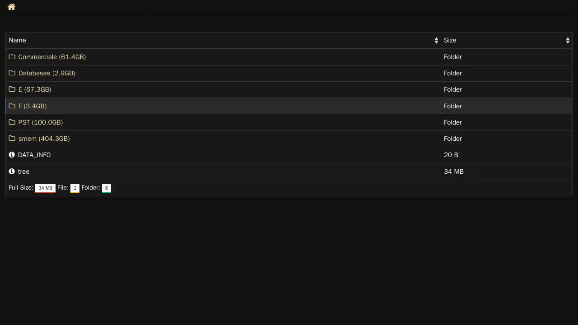Open the F (3.4GB) folder
Screen dimensions: 578x325
tap(33, 106)
